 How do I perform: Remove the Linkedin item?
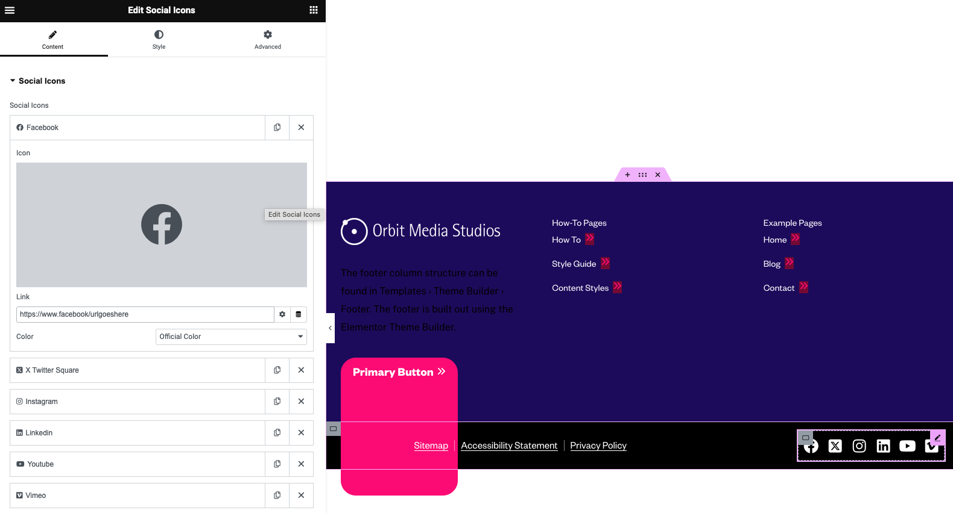301,433
